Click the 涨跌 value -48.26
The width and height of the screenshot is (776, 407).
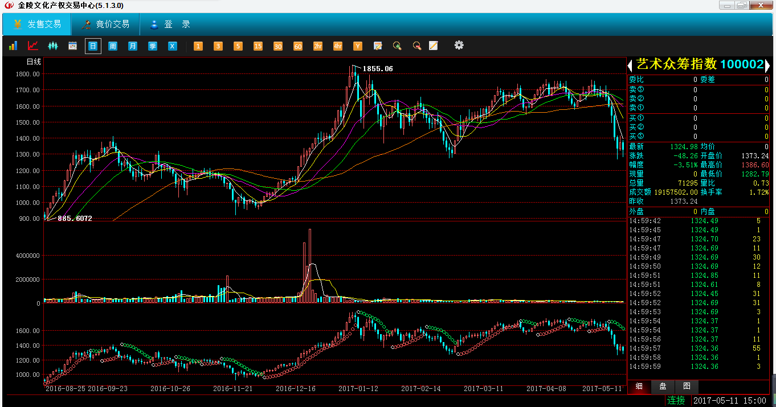(685, 155)
